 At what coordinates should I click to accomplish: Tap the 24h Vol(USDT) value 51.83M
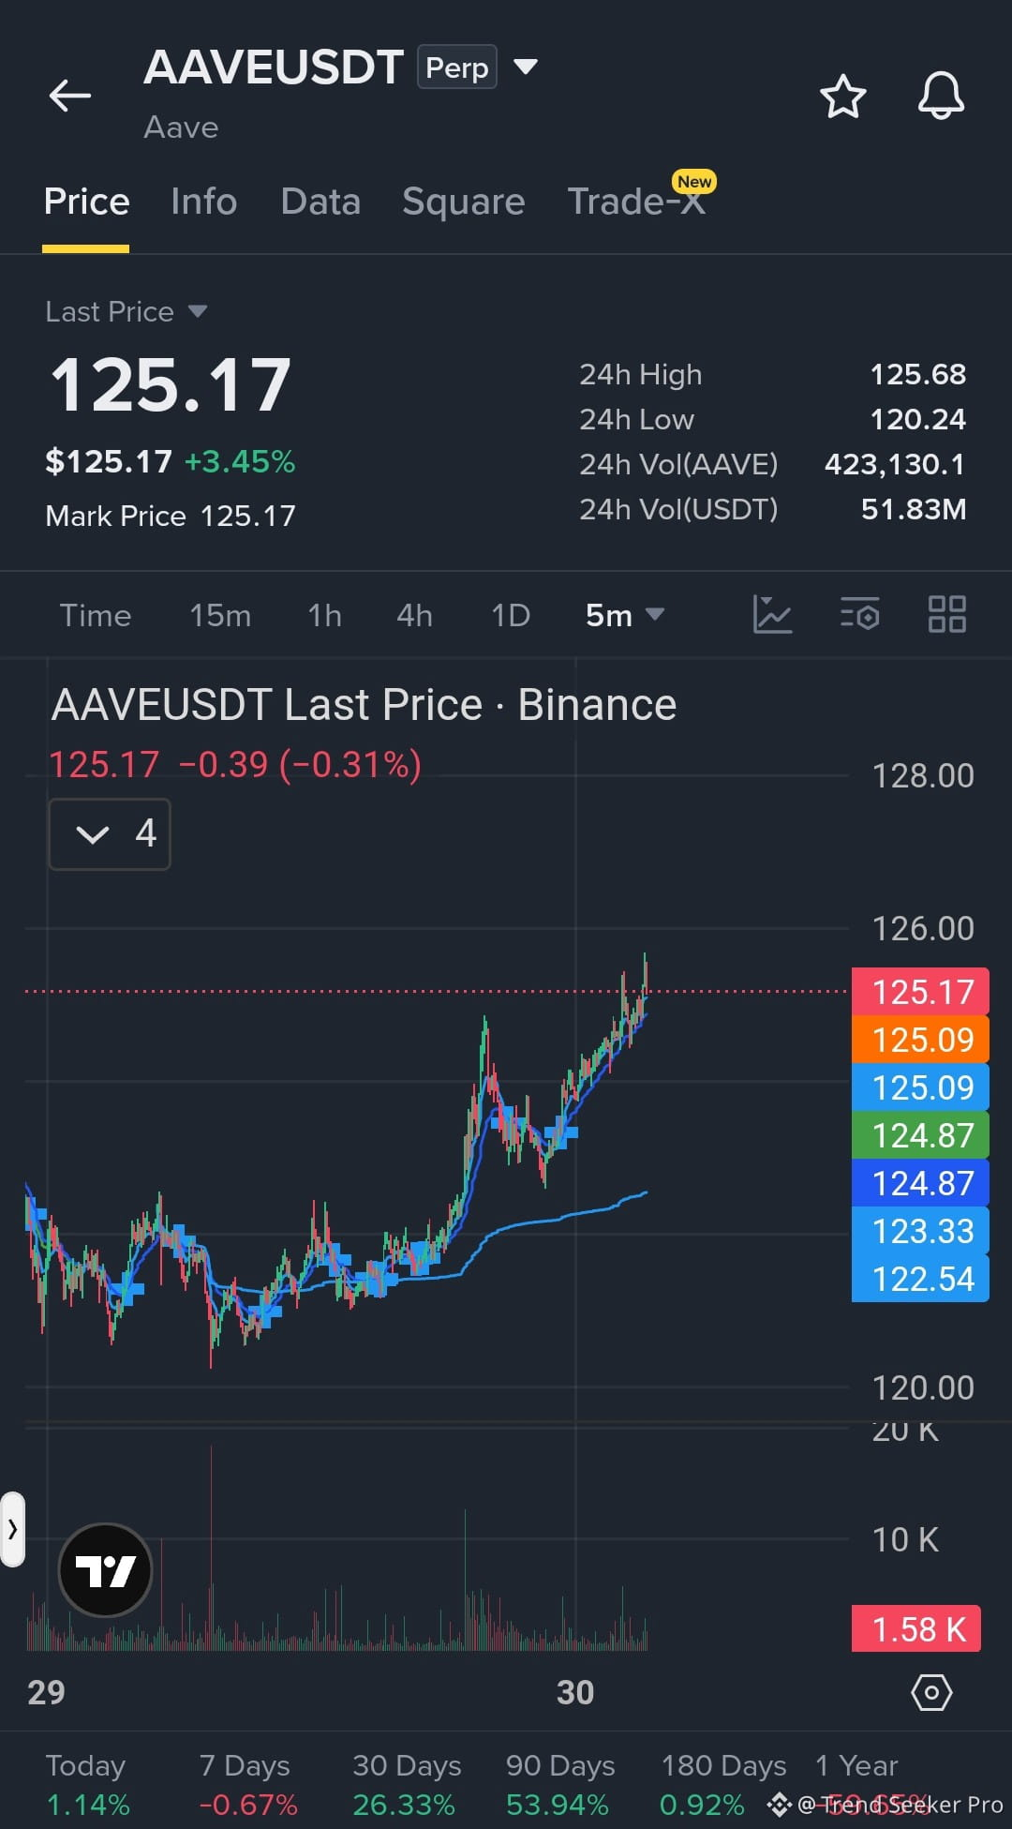(x=914, y=509)
